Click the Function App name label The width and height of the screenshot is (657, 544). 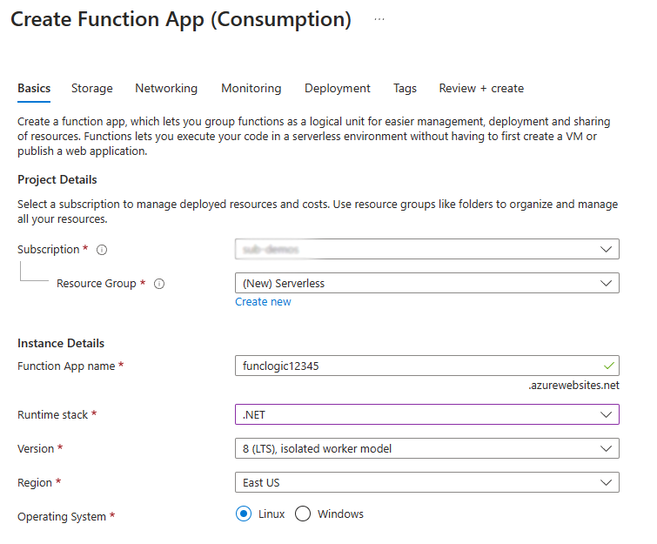point(66,366)
